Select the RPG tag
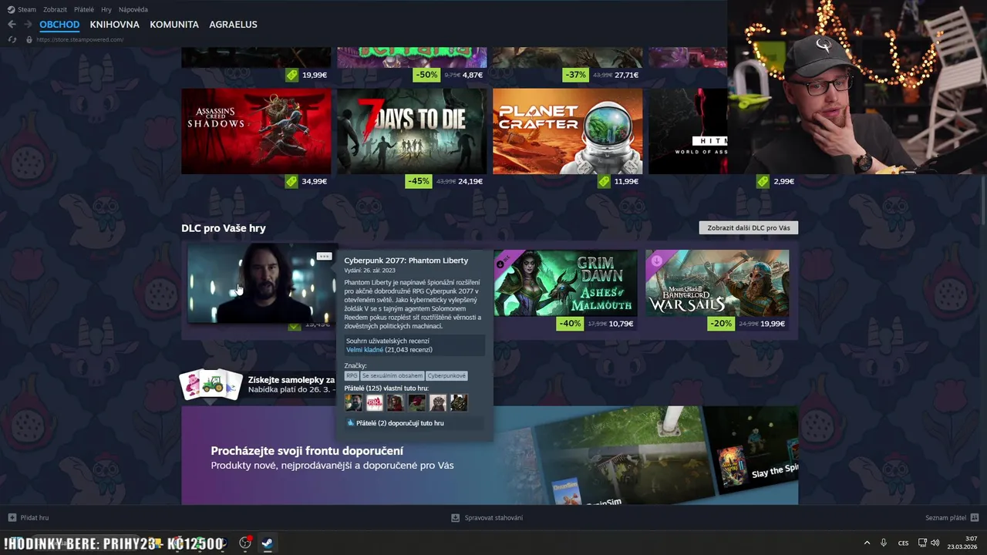The height and width of the screenshot is (555, 987). pyautogui.click(x=352, y=376)
